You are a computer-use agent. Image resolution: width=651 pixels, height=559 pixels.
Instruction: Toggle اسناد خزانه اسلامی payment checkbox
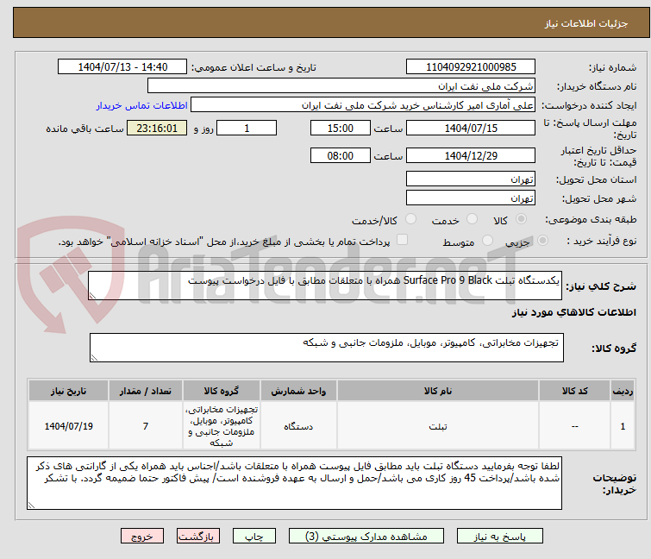402,240
